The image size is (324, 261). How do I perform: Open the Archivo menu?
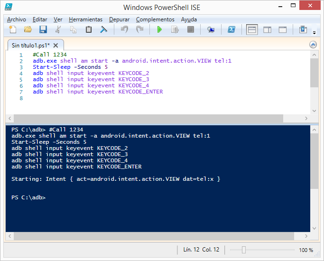pos(17,19)
